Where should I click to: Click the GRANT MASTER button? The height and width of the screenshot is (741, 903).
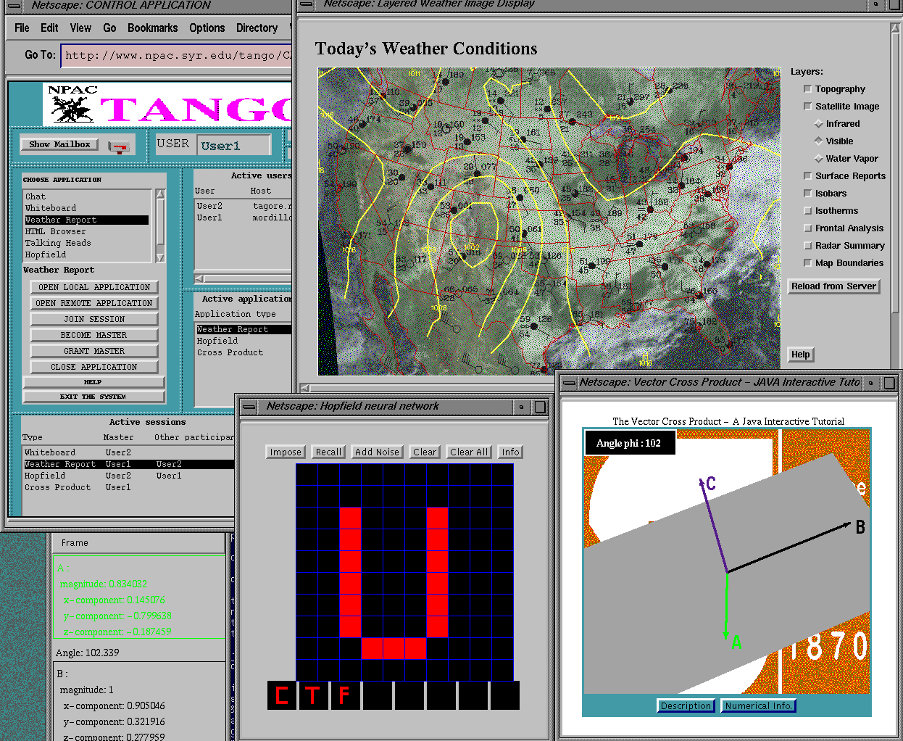pyautogui.click(x=94, y=351)
